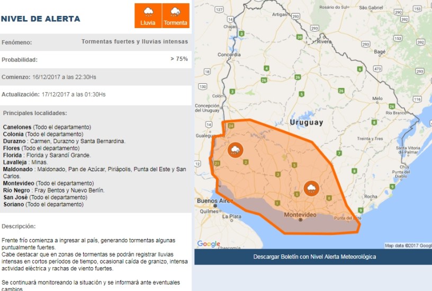Click the route 24 shield on map
The image size is (432, 291).
(231, 126)
